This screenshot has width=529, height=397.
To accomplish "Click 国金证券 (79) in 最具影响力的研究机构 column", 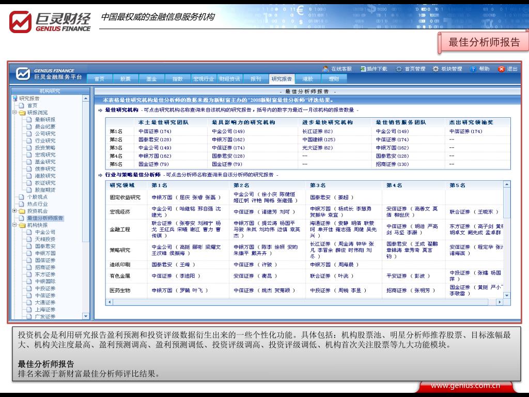I will point(227,164).
